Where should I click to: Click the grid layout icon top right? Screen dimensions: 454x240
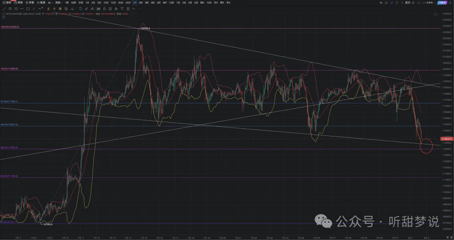pyautogui.click(x=418, y=3)
